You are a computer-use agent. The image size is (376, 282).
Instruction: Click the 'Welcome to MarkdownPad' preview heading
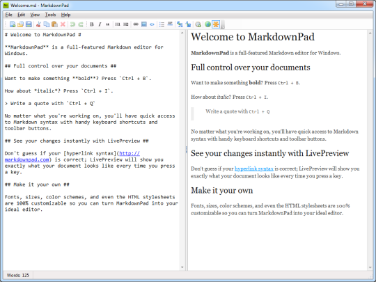pyautogui.click(x=253, y=37)
